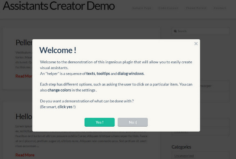The image size is (236, 159).
Task: Click the Welcome ! dialog heading
Action: point(57,50)
